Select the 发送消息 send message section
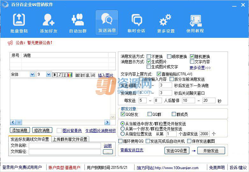249x172 pixels. [x=107, y=23]
